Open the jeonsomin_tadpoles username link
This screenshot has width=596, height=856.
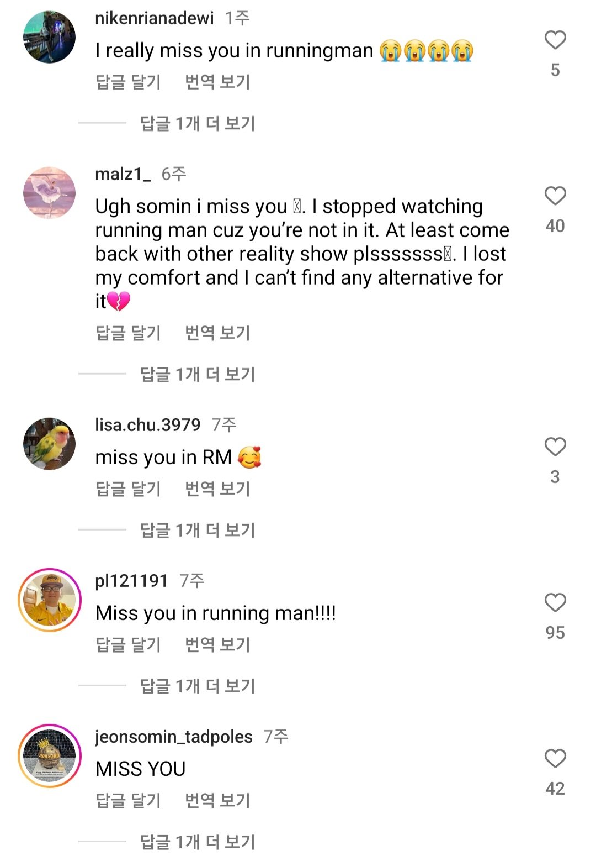pyautogui.click(x=174, y=737)
